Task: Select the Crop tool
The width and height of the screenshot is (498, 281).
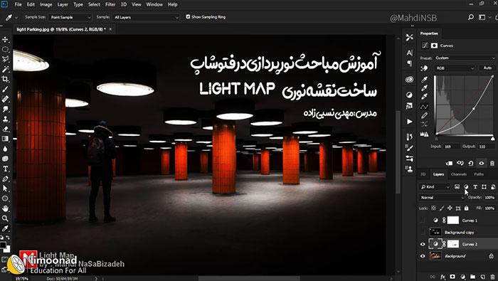Action: pos(6,79)
